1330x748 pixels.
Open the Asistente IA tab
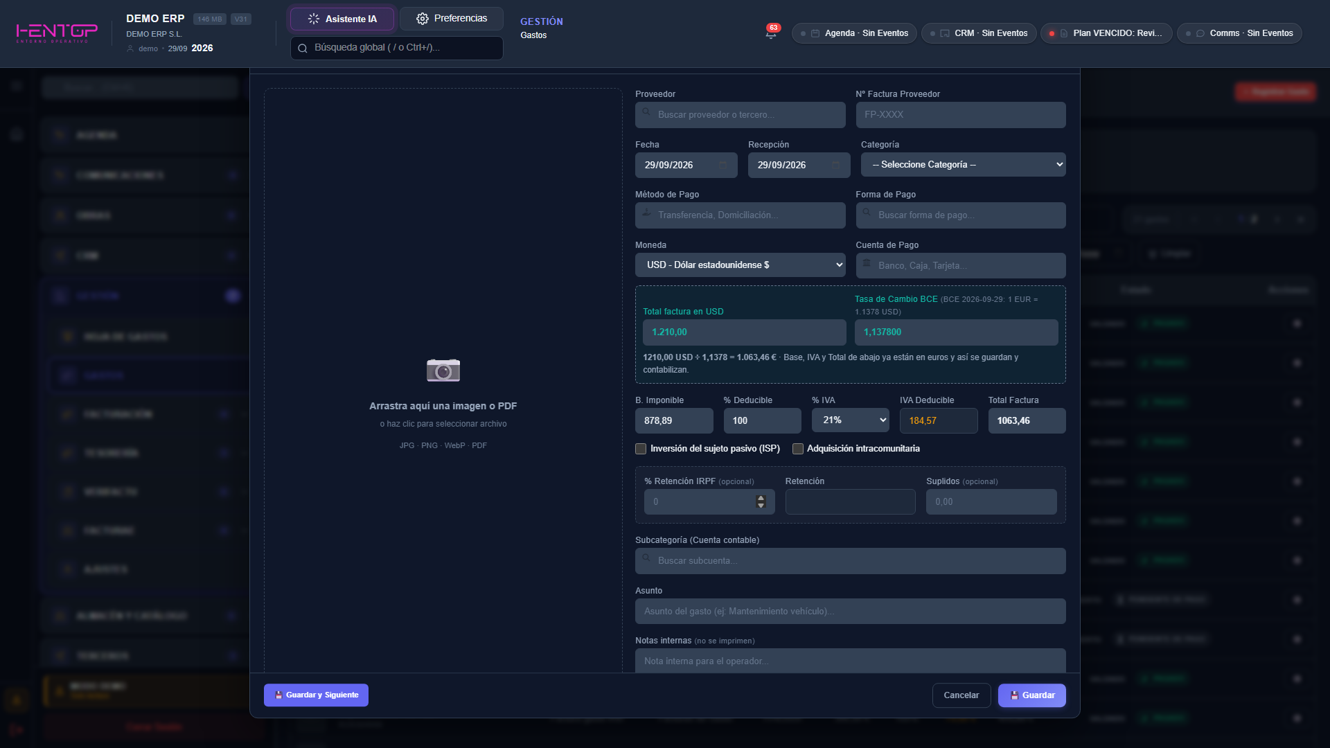coord(342,19)
